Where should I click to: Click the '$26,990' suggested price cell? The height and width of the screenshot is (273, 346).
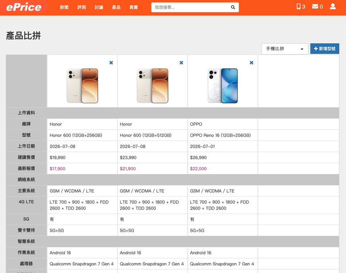coord(223,158)
